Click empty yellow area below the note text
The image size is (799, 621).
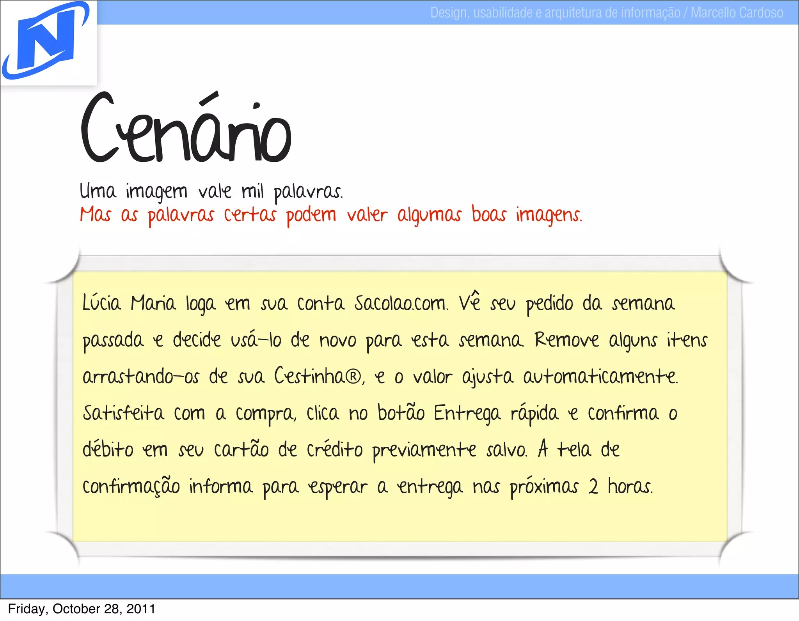coord(399,520)
